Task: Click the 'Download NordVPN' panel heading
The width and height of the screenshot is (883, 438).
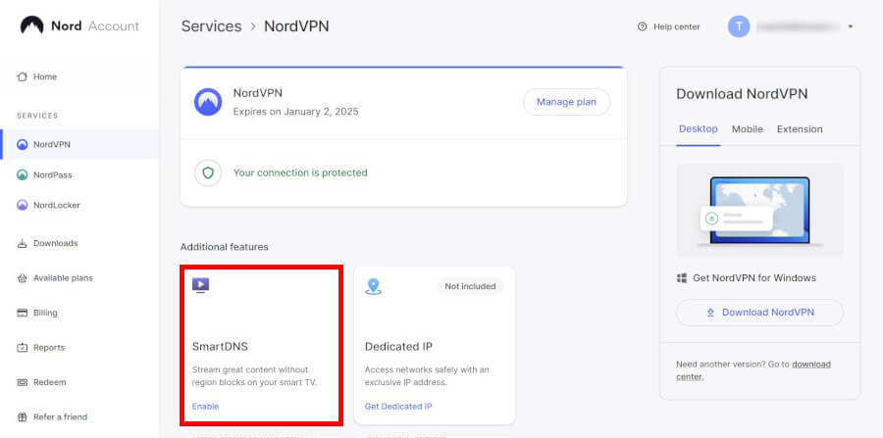Action: (742, 94)
